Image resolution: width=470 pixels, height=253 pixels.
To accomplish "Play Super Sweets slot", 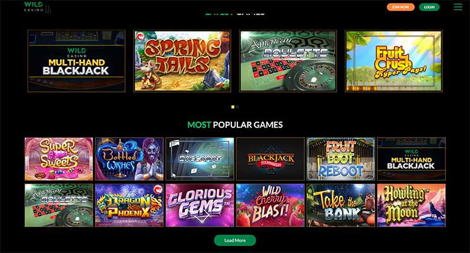I will click(x=59, y=159).
